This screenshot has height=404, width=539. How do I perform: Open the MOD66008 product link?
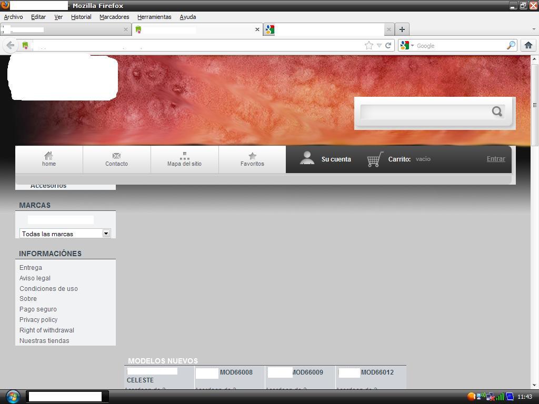point(236,372)
